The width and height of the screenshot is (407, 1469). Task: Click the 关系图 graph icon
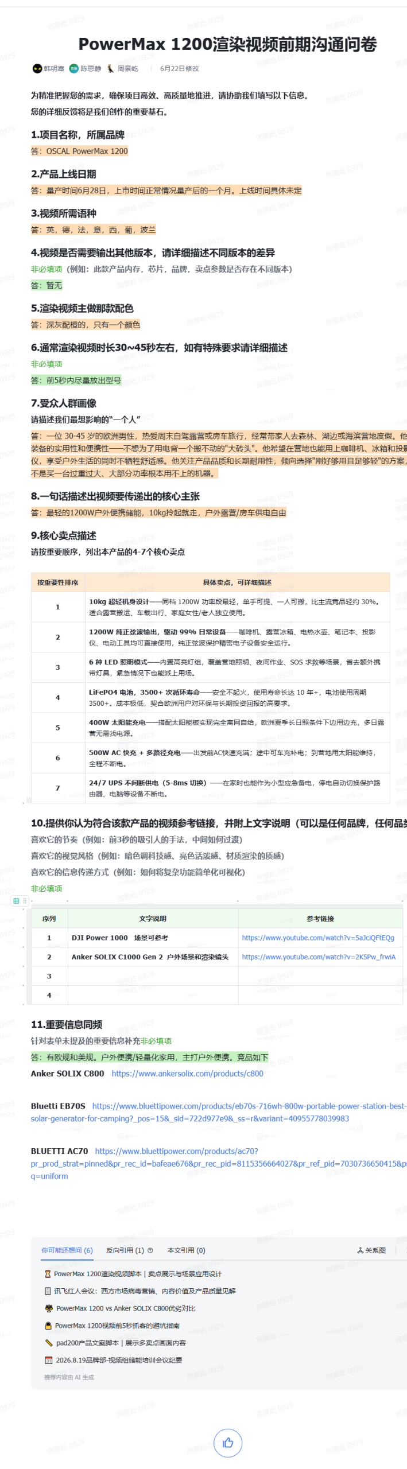360,1250
